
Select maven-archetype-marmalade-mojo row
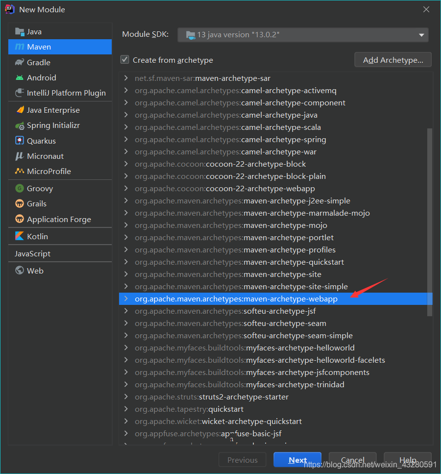point(276,213)
